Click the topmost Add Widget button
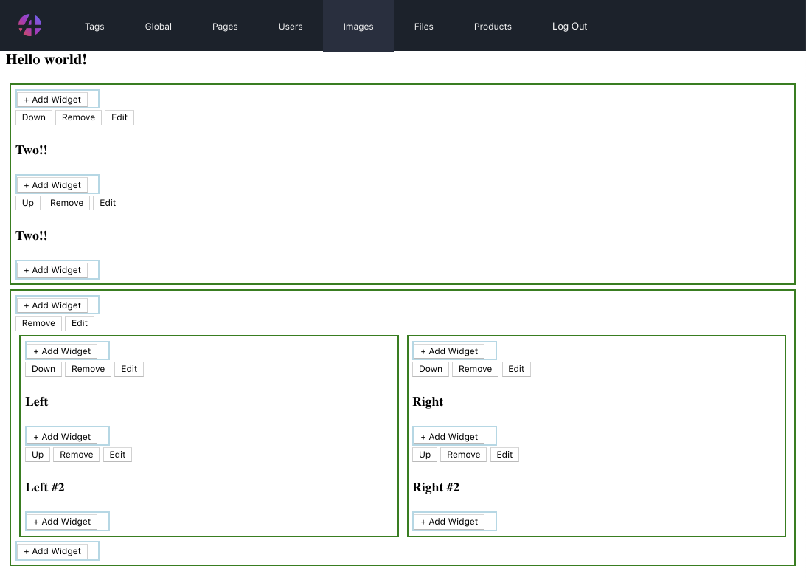 coord(52,99)
